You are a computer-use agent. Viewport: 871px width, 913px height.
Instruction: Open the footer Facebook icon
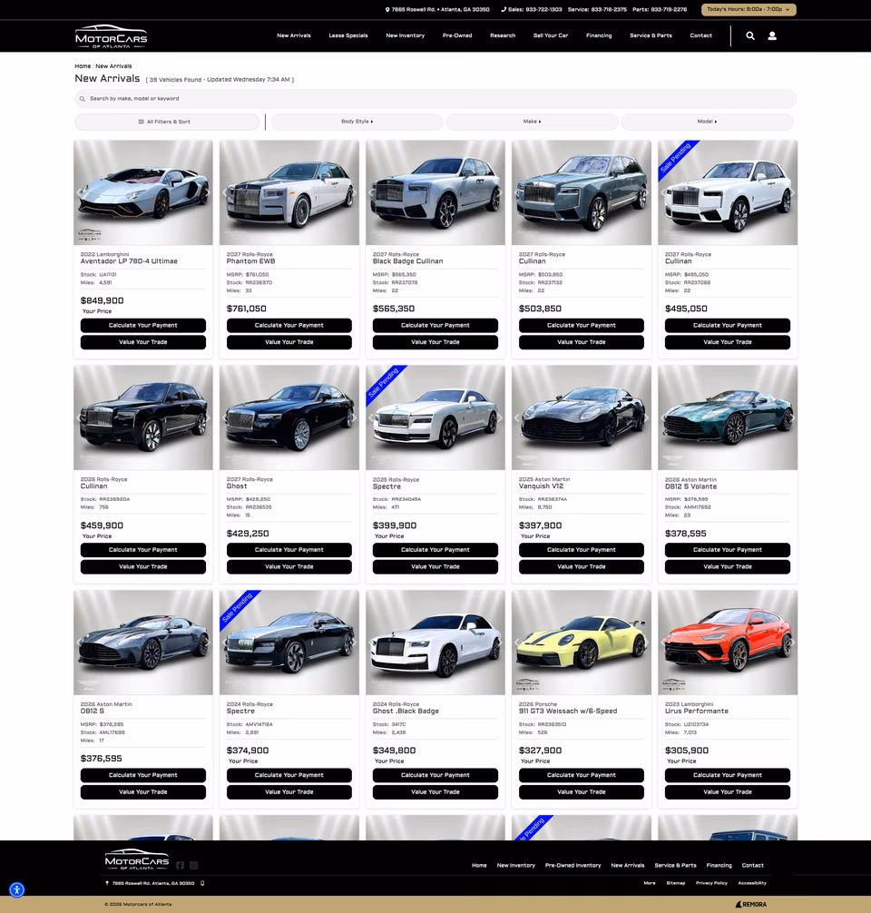(x=180, y=865)
